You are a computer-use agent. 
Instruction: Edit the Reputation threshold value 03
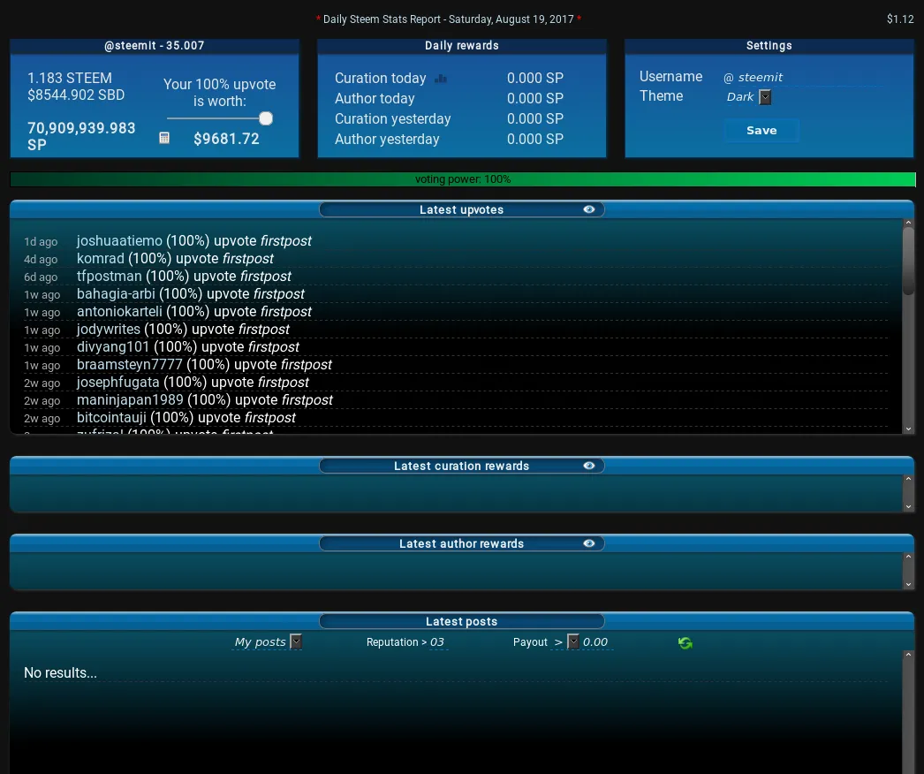(437, 642)
